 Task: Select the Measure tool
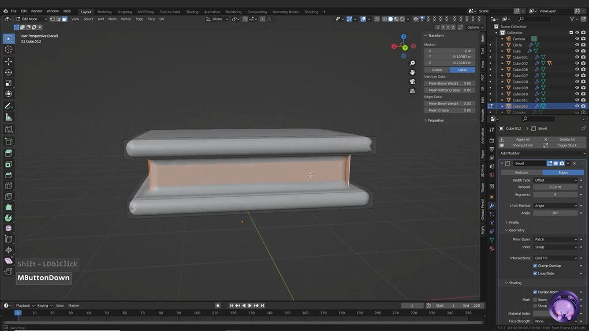(x=9, y=118)
